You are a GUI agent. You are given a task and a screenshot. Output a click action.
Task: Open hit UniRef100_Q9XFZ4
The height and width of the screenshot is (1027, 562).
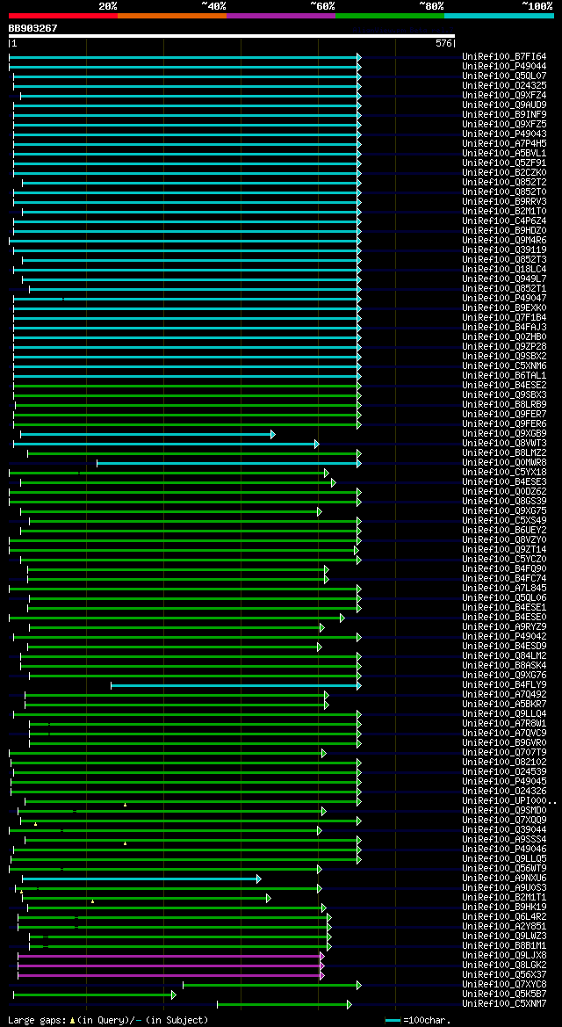(x=504, y=96)
